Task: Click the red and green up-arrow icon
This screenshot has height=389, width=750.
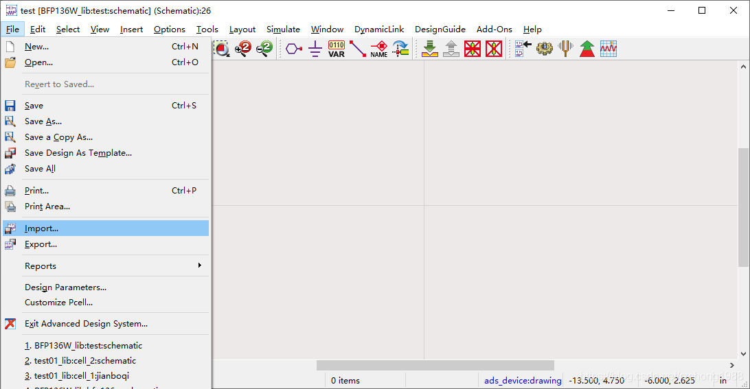Action: (587, 49)
